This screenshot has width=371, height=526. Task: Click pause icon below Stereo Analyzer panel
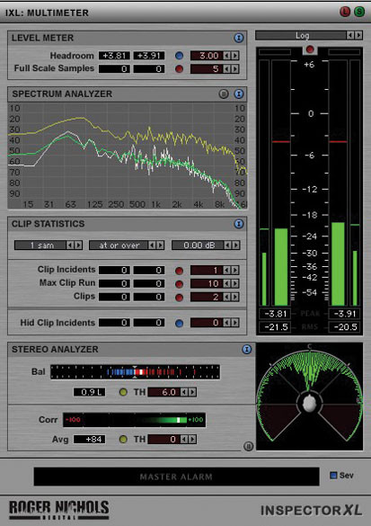[x=248, y=446]
